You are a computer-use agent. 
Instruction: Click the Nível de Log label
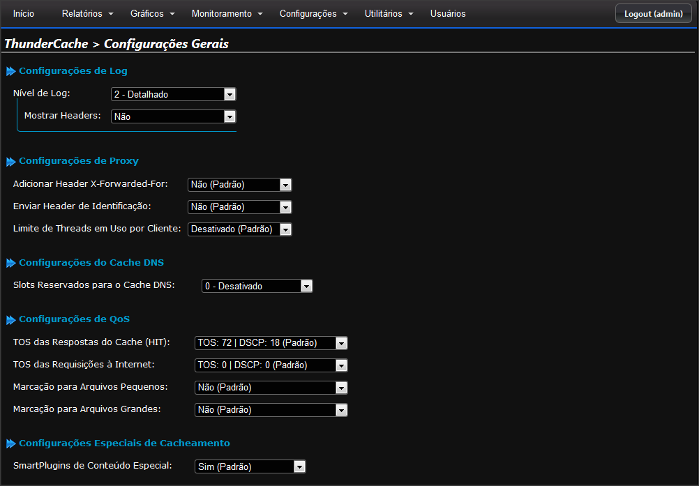click(x=41, y=93)
